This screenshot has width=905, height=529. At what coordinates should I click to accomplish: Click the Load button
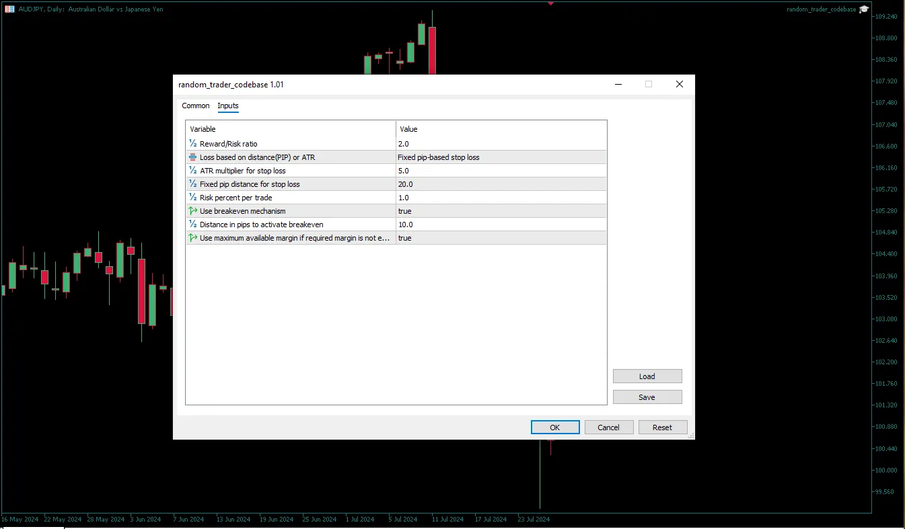tap(647, 376)
